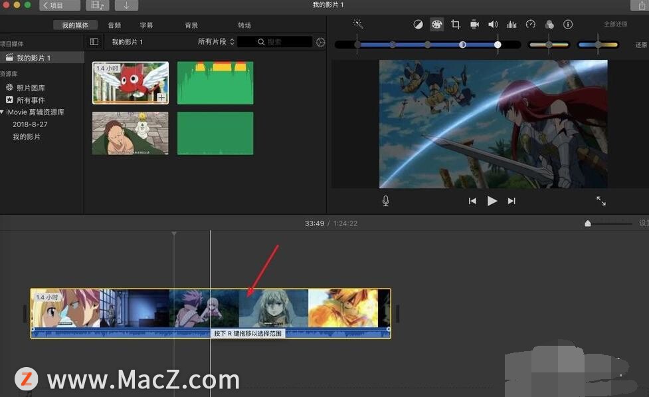Click the Reset (还原) button
The image size is (649, 397).
click(641, 45)
